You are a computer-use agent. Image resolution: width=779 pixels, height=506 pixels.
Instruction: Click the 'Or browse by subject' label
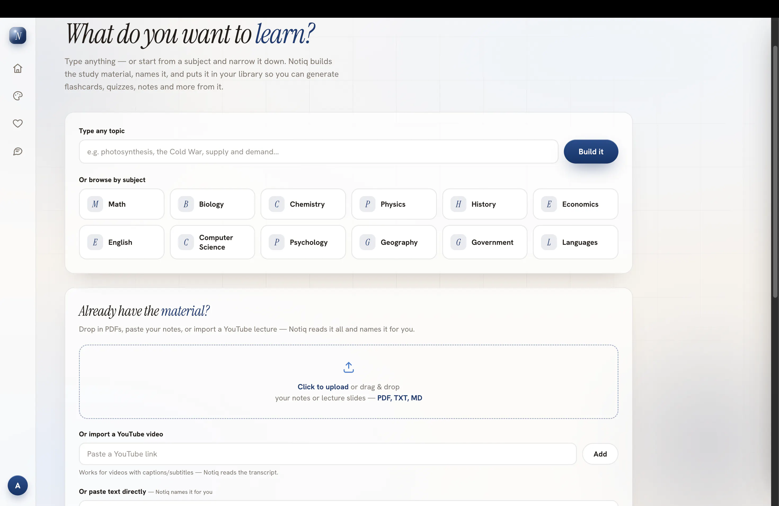(x=112, y=180)
